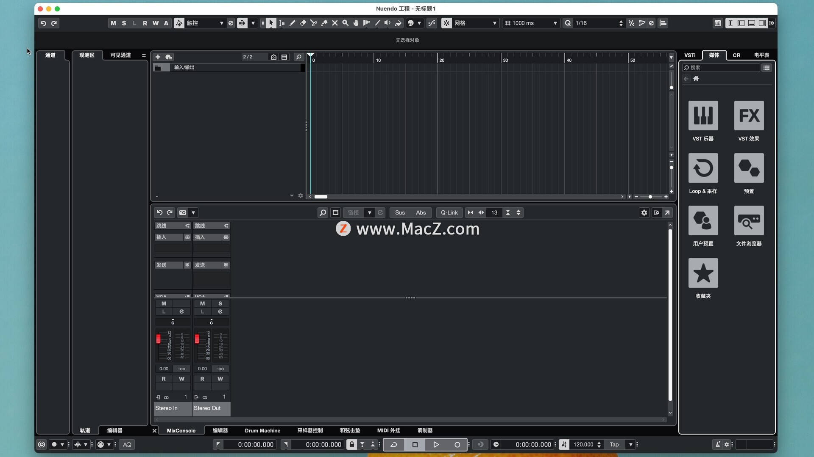Open the 1/16 quantize preset dropdown
Viewport: 814px width, 457px height.
(x=599, y=23)
